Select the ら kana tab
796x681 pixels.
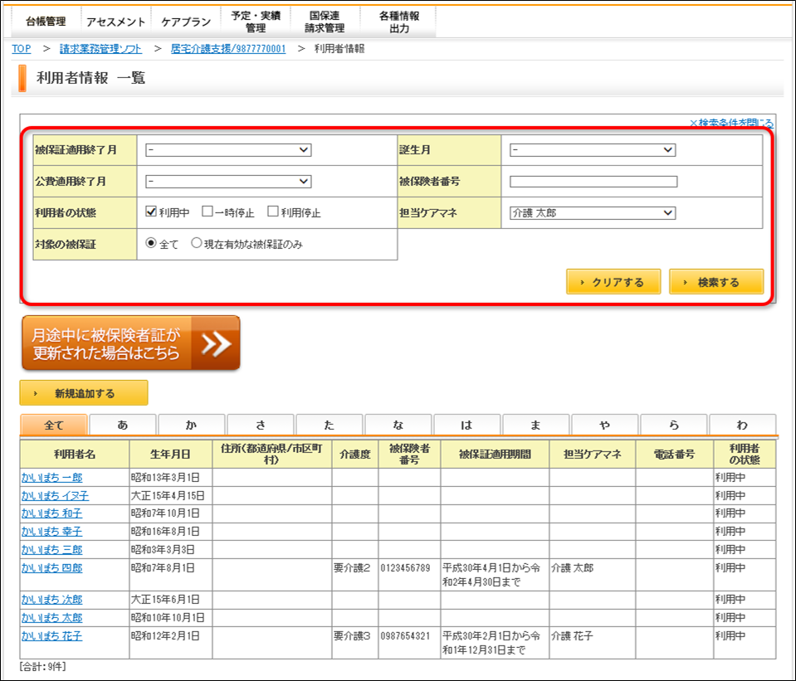pos(674,425)
